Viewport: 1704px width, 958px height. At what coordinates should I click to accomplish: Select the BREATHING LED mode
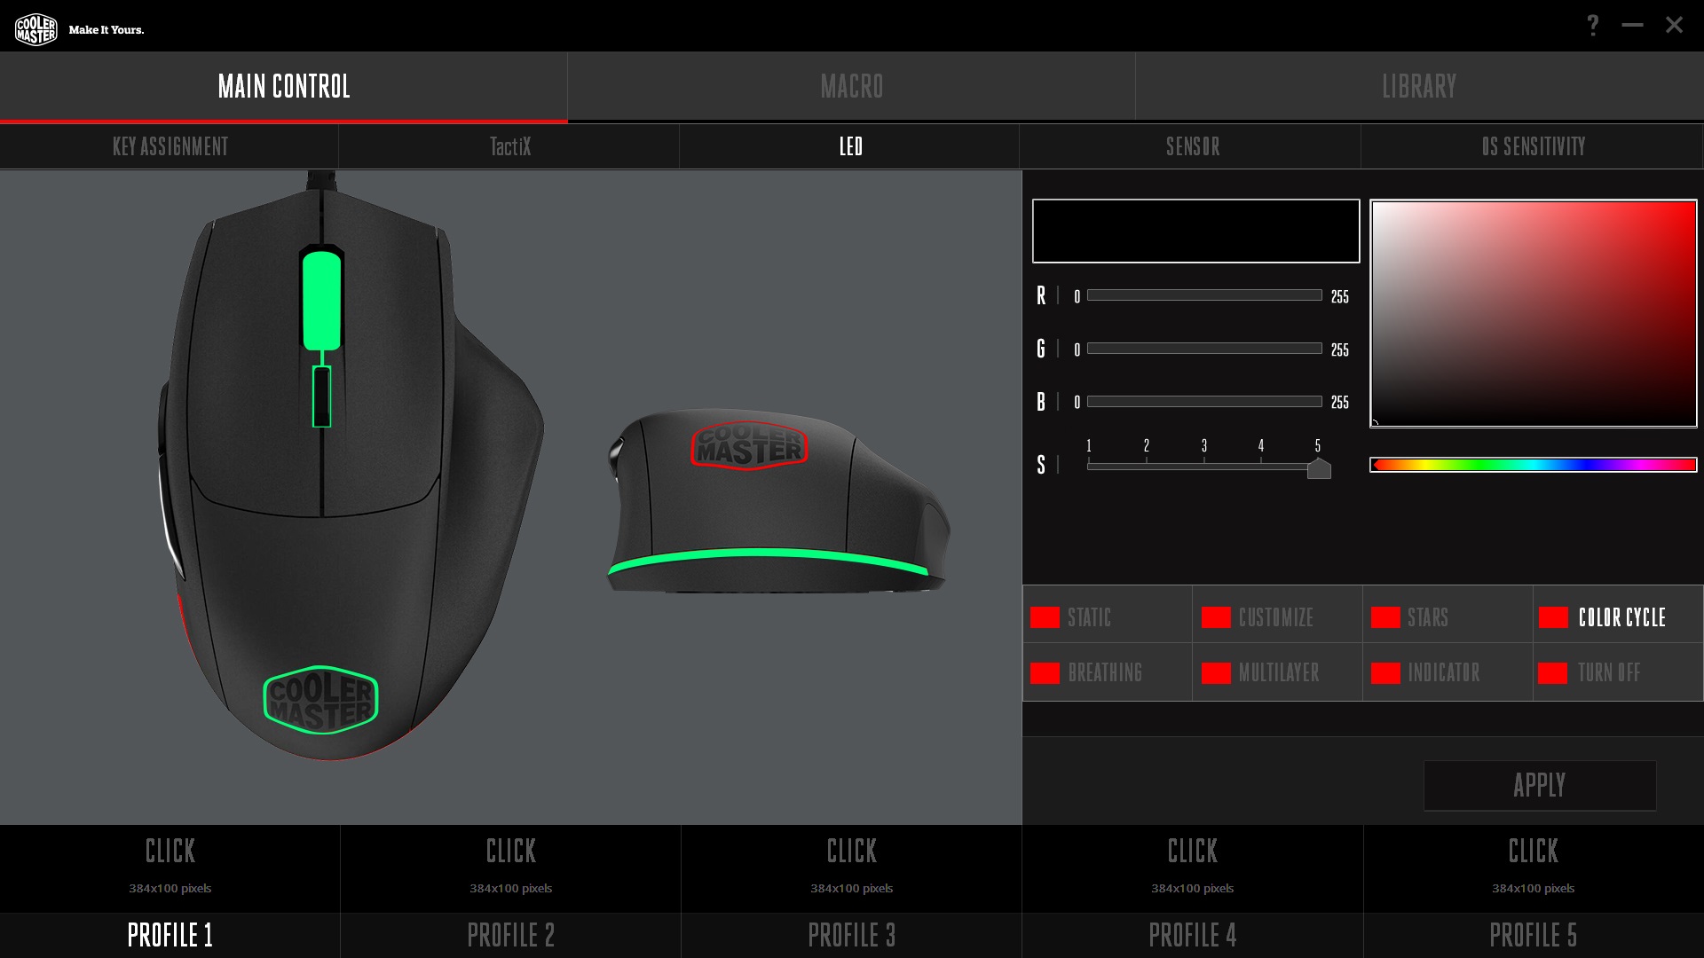(x=1107, y=672)
